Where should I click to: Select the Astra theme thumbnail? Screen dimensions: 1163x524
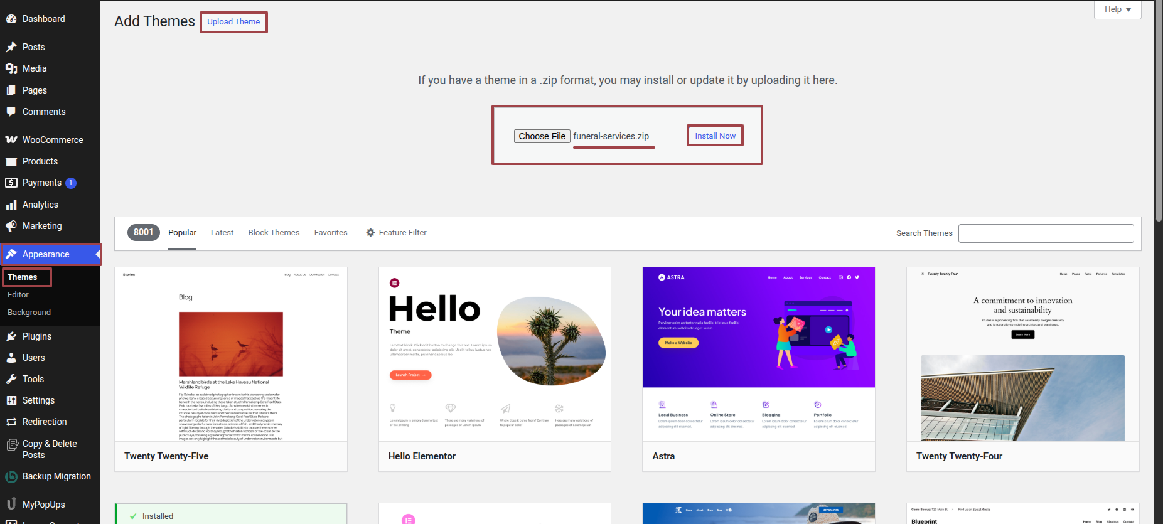point(758,354)
